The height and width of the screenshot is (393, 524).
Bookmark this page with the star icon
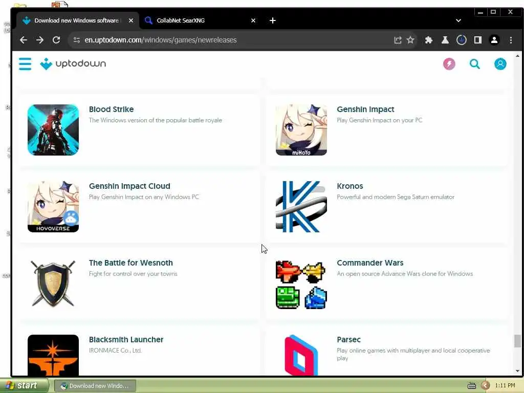pos(410,40)
